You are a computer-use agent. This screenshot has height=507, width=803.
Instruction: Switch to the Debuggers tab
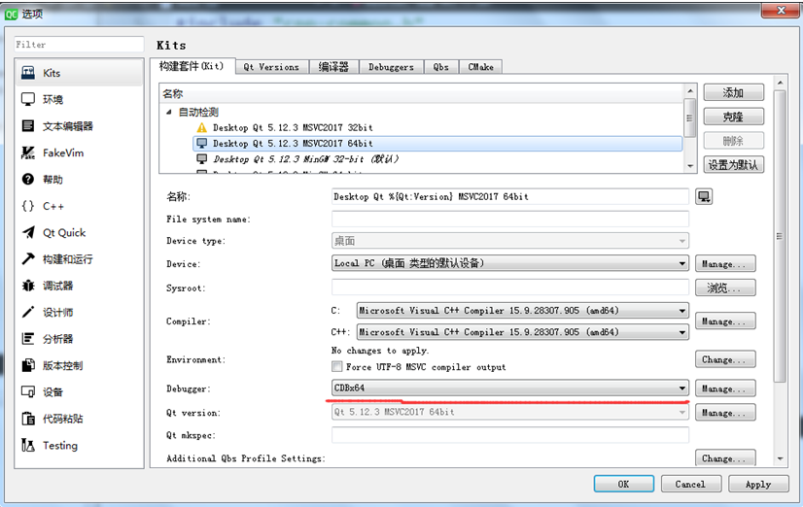tap(391, 67)
